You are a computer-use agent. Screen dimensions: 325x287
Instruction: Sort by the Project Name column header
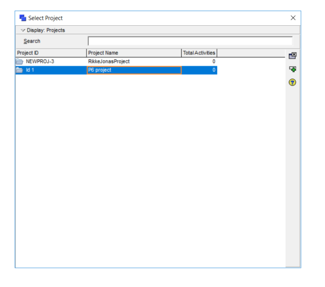pos(134,53)
